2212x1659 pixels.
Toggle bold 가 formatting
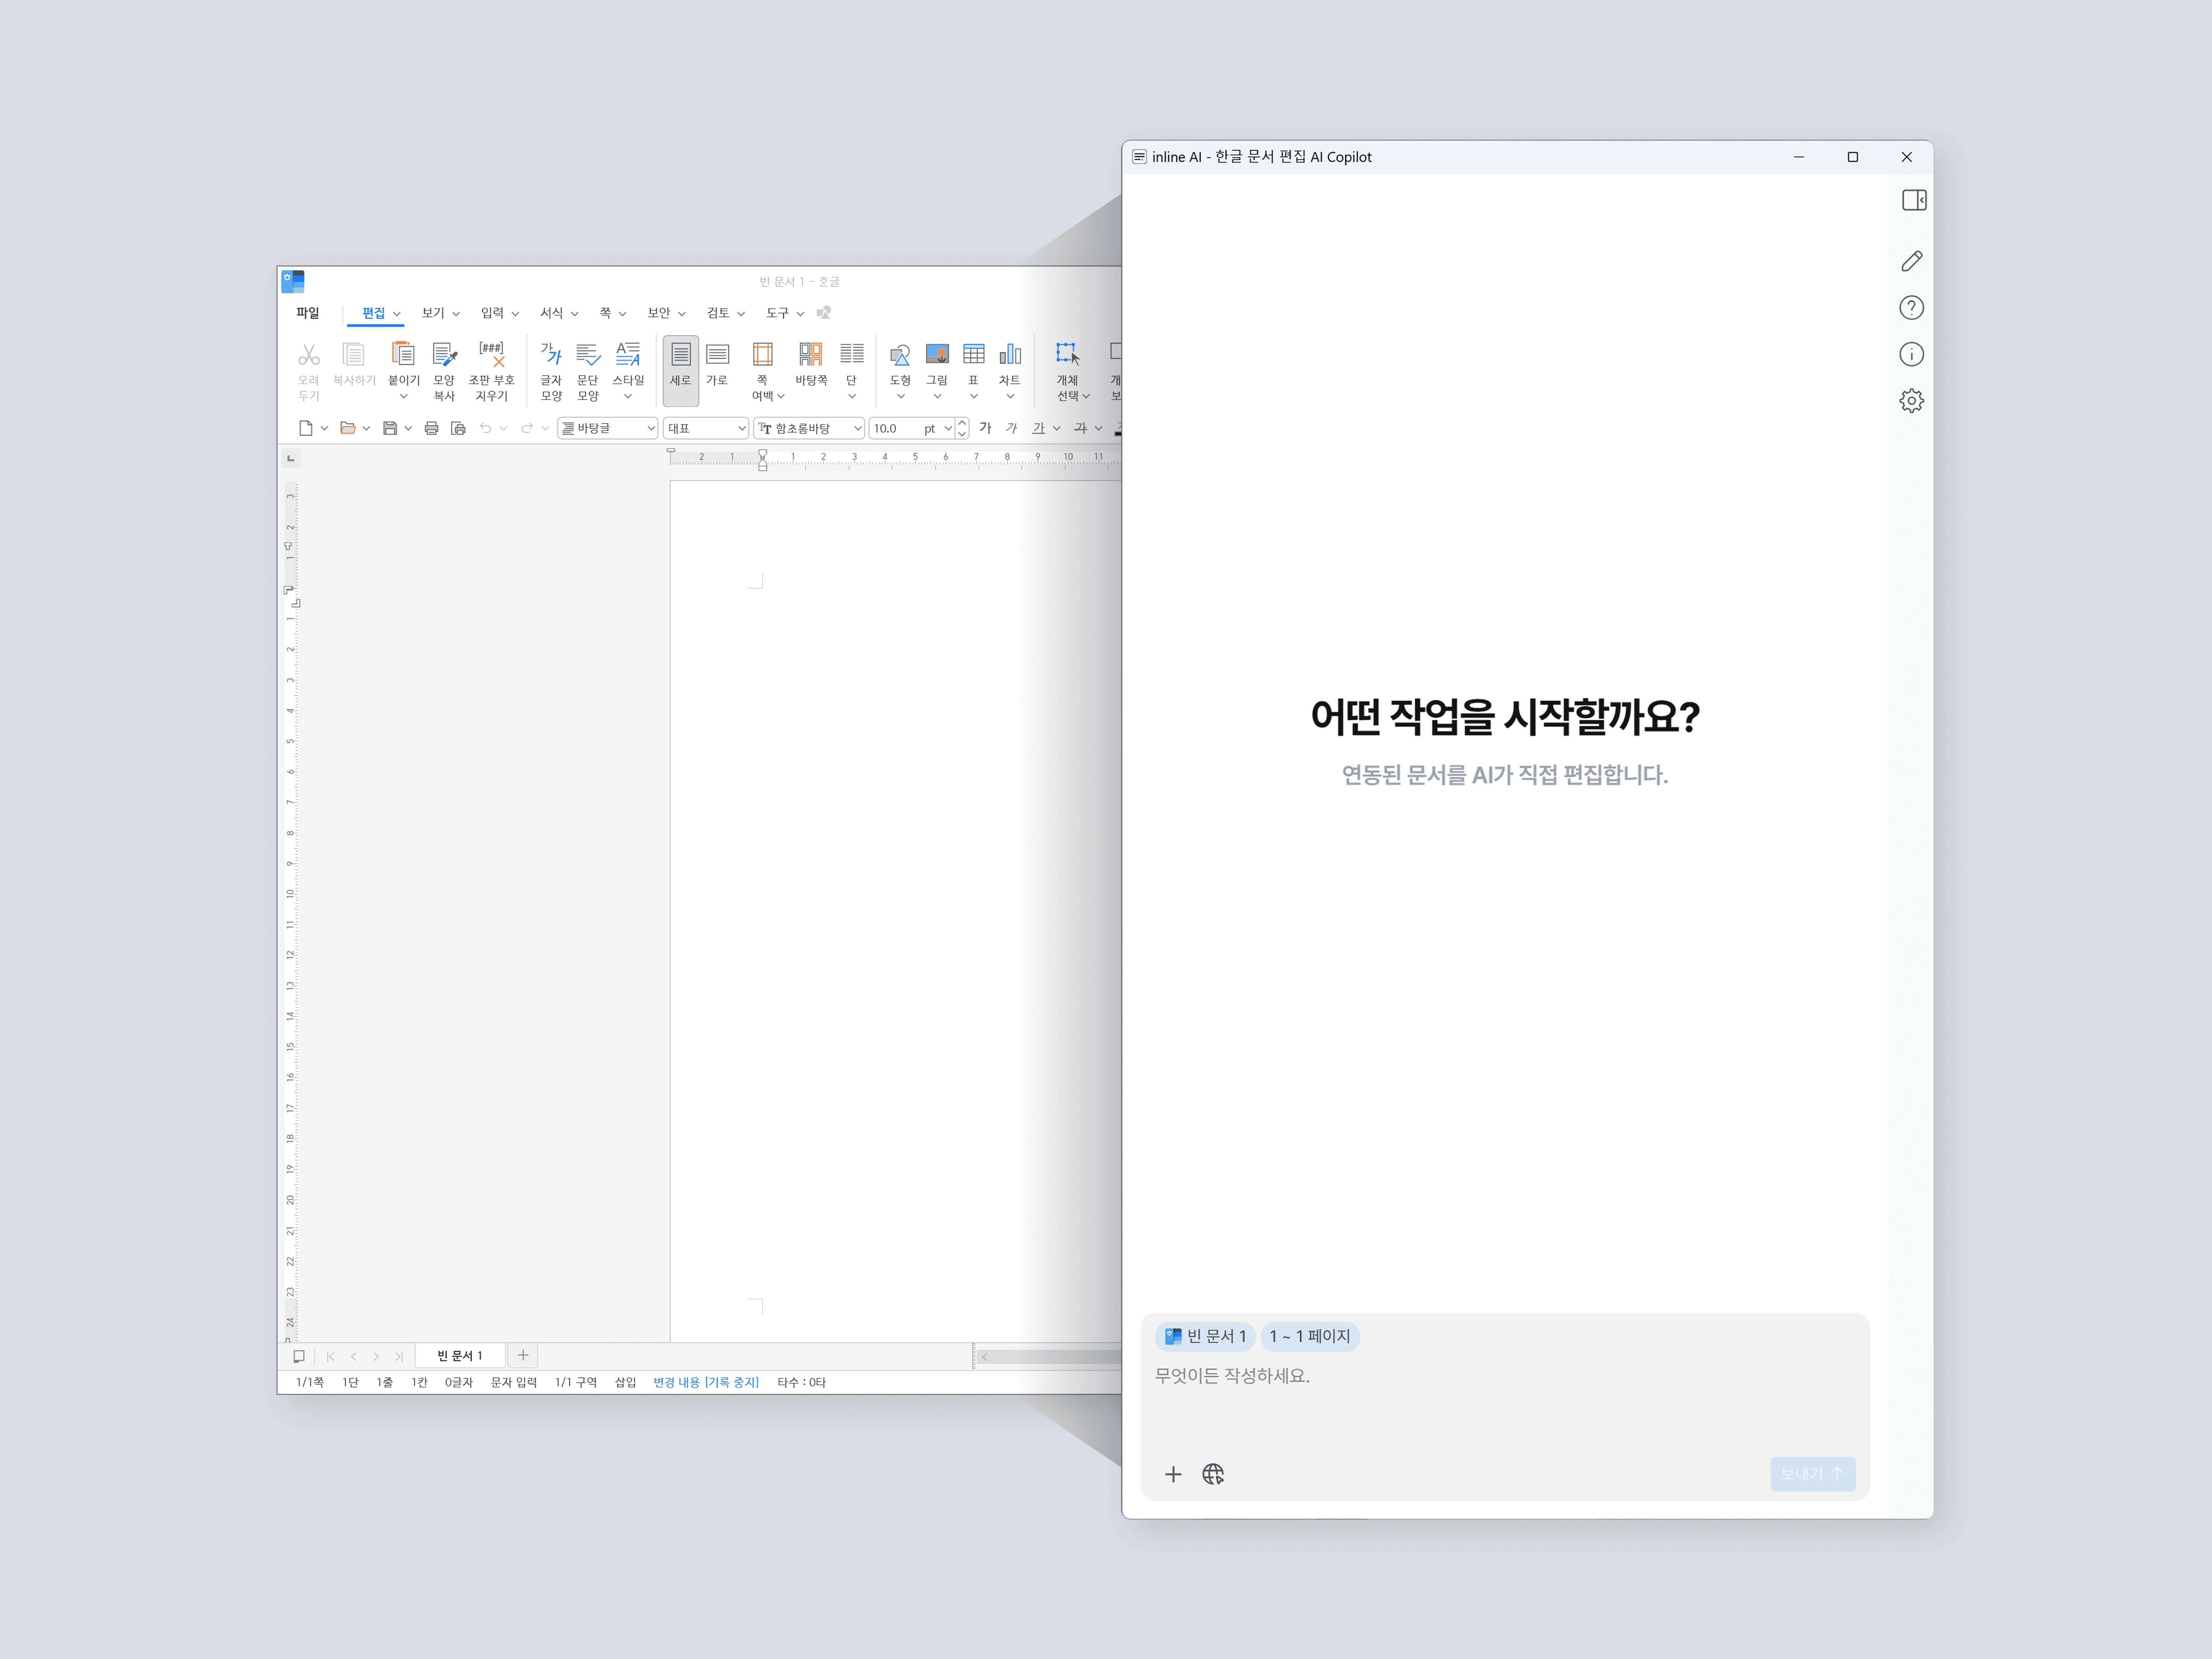point(985,428)
